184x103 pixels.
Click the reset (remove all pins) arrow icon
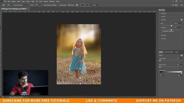pyautogui.click(x=77, y=5)
